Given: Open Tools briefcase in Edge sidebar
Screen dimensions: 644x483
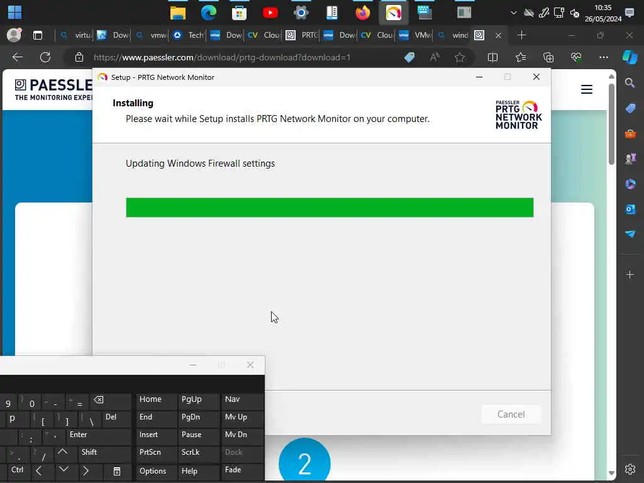Looking at the screenshot, I should pos(630,134).
